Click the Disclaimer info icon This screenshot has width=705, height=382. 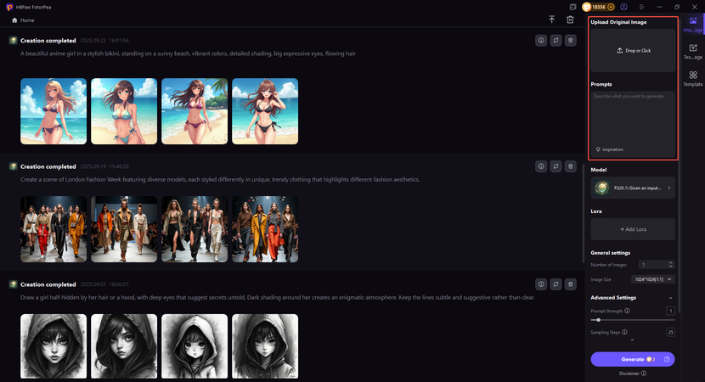click(644, 374)
